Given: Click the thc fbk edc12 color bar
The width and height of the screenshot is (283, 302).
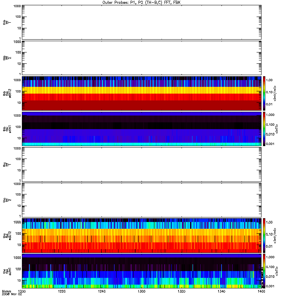Looking at the screenshot, I should tap(264, 235).
